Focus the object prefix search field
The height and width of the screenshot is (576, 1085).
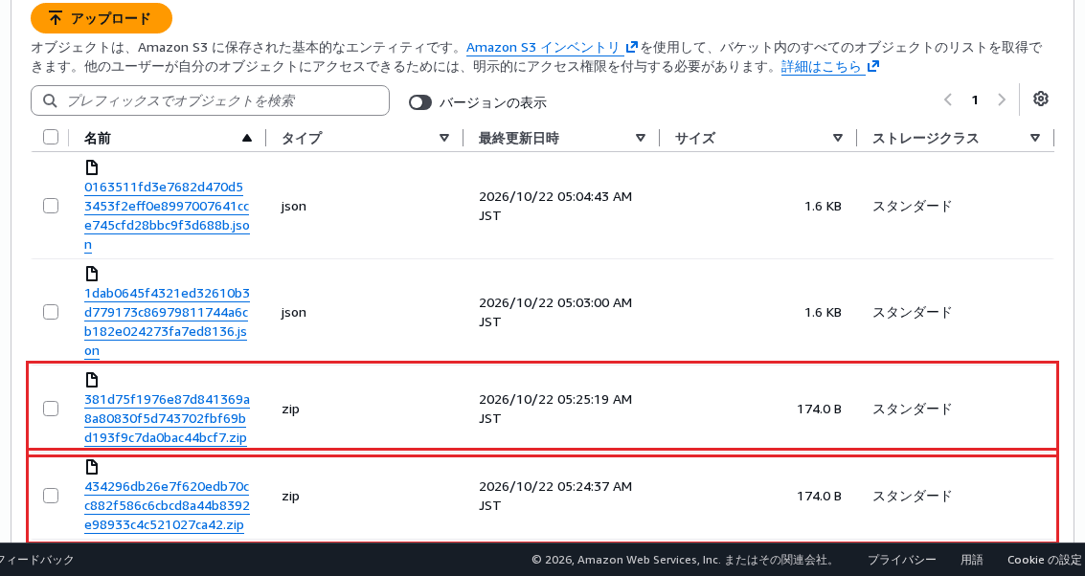pos(211,101)
